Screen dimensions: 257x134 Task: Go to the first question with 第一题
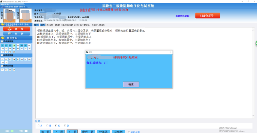(46, 132)
